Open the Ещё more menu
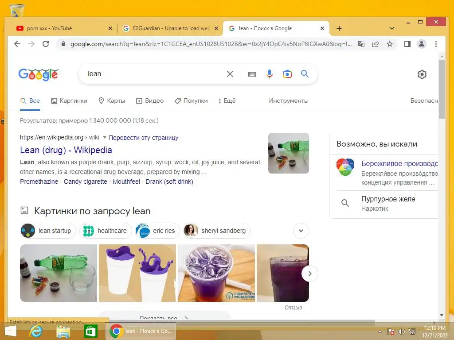 click(227, 101)
